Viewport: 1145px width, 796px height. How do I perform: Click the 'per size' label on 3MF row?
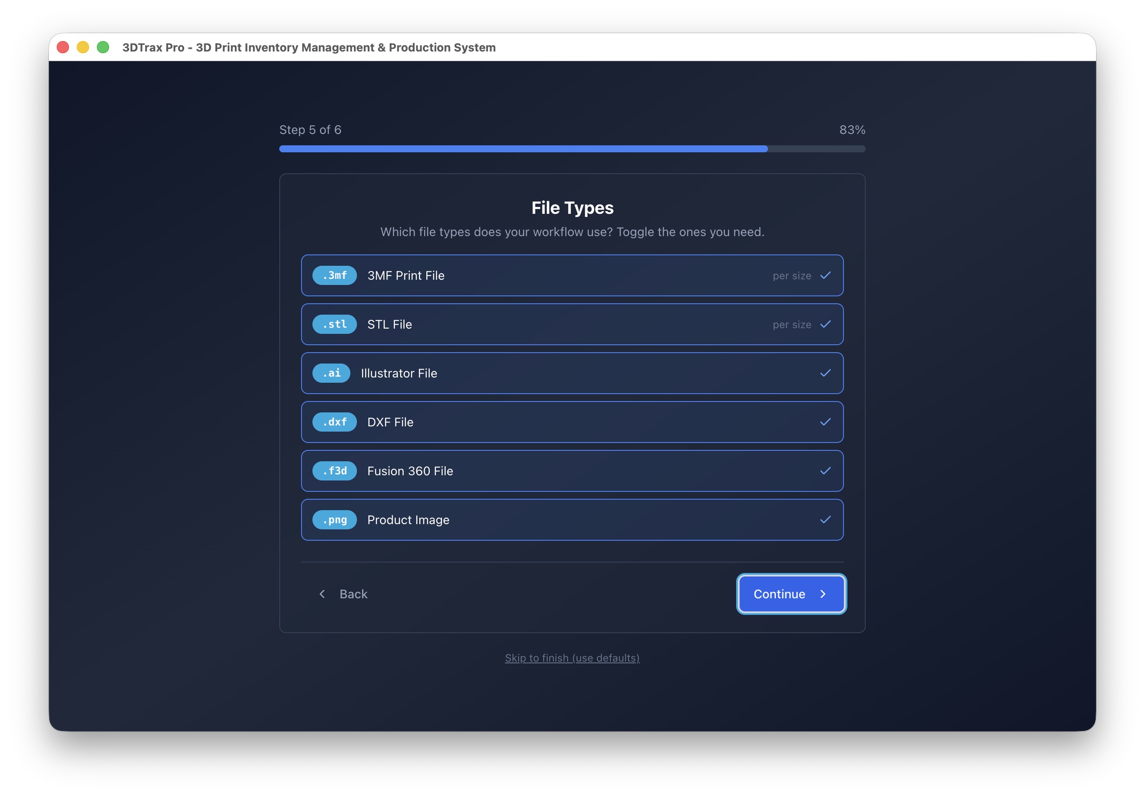(792, 276)
